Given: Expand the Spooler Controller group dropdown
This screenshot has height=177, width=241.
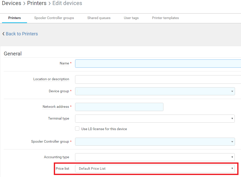Looking at the screenshot, I should point(155,142).
